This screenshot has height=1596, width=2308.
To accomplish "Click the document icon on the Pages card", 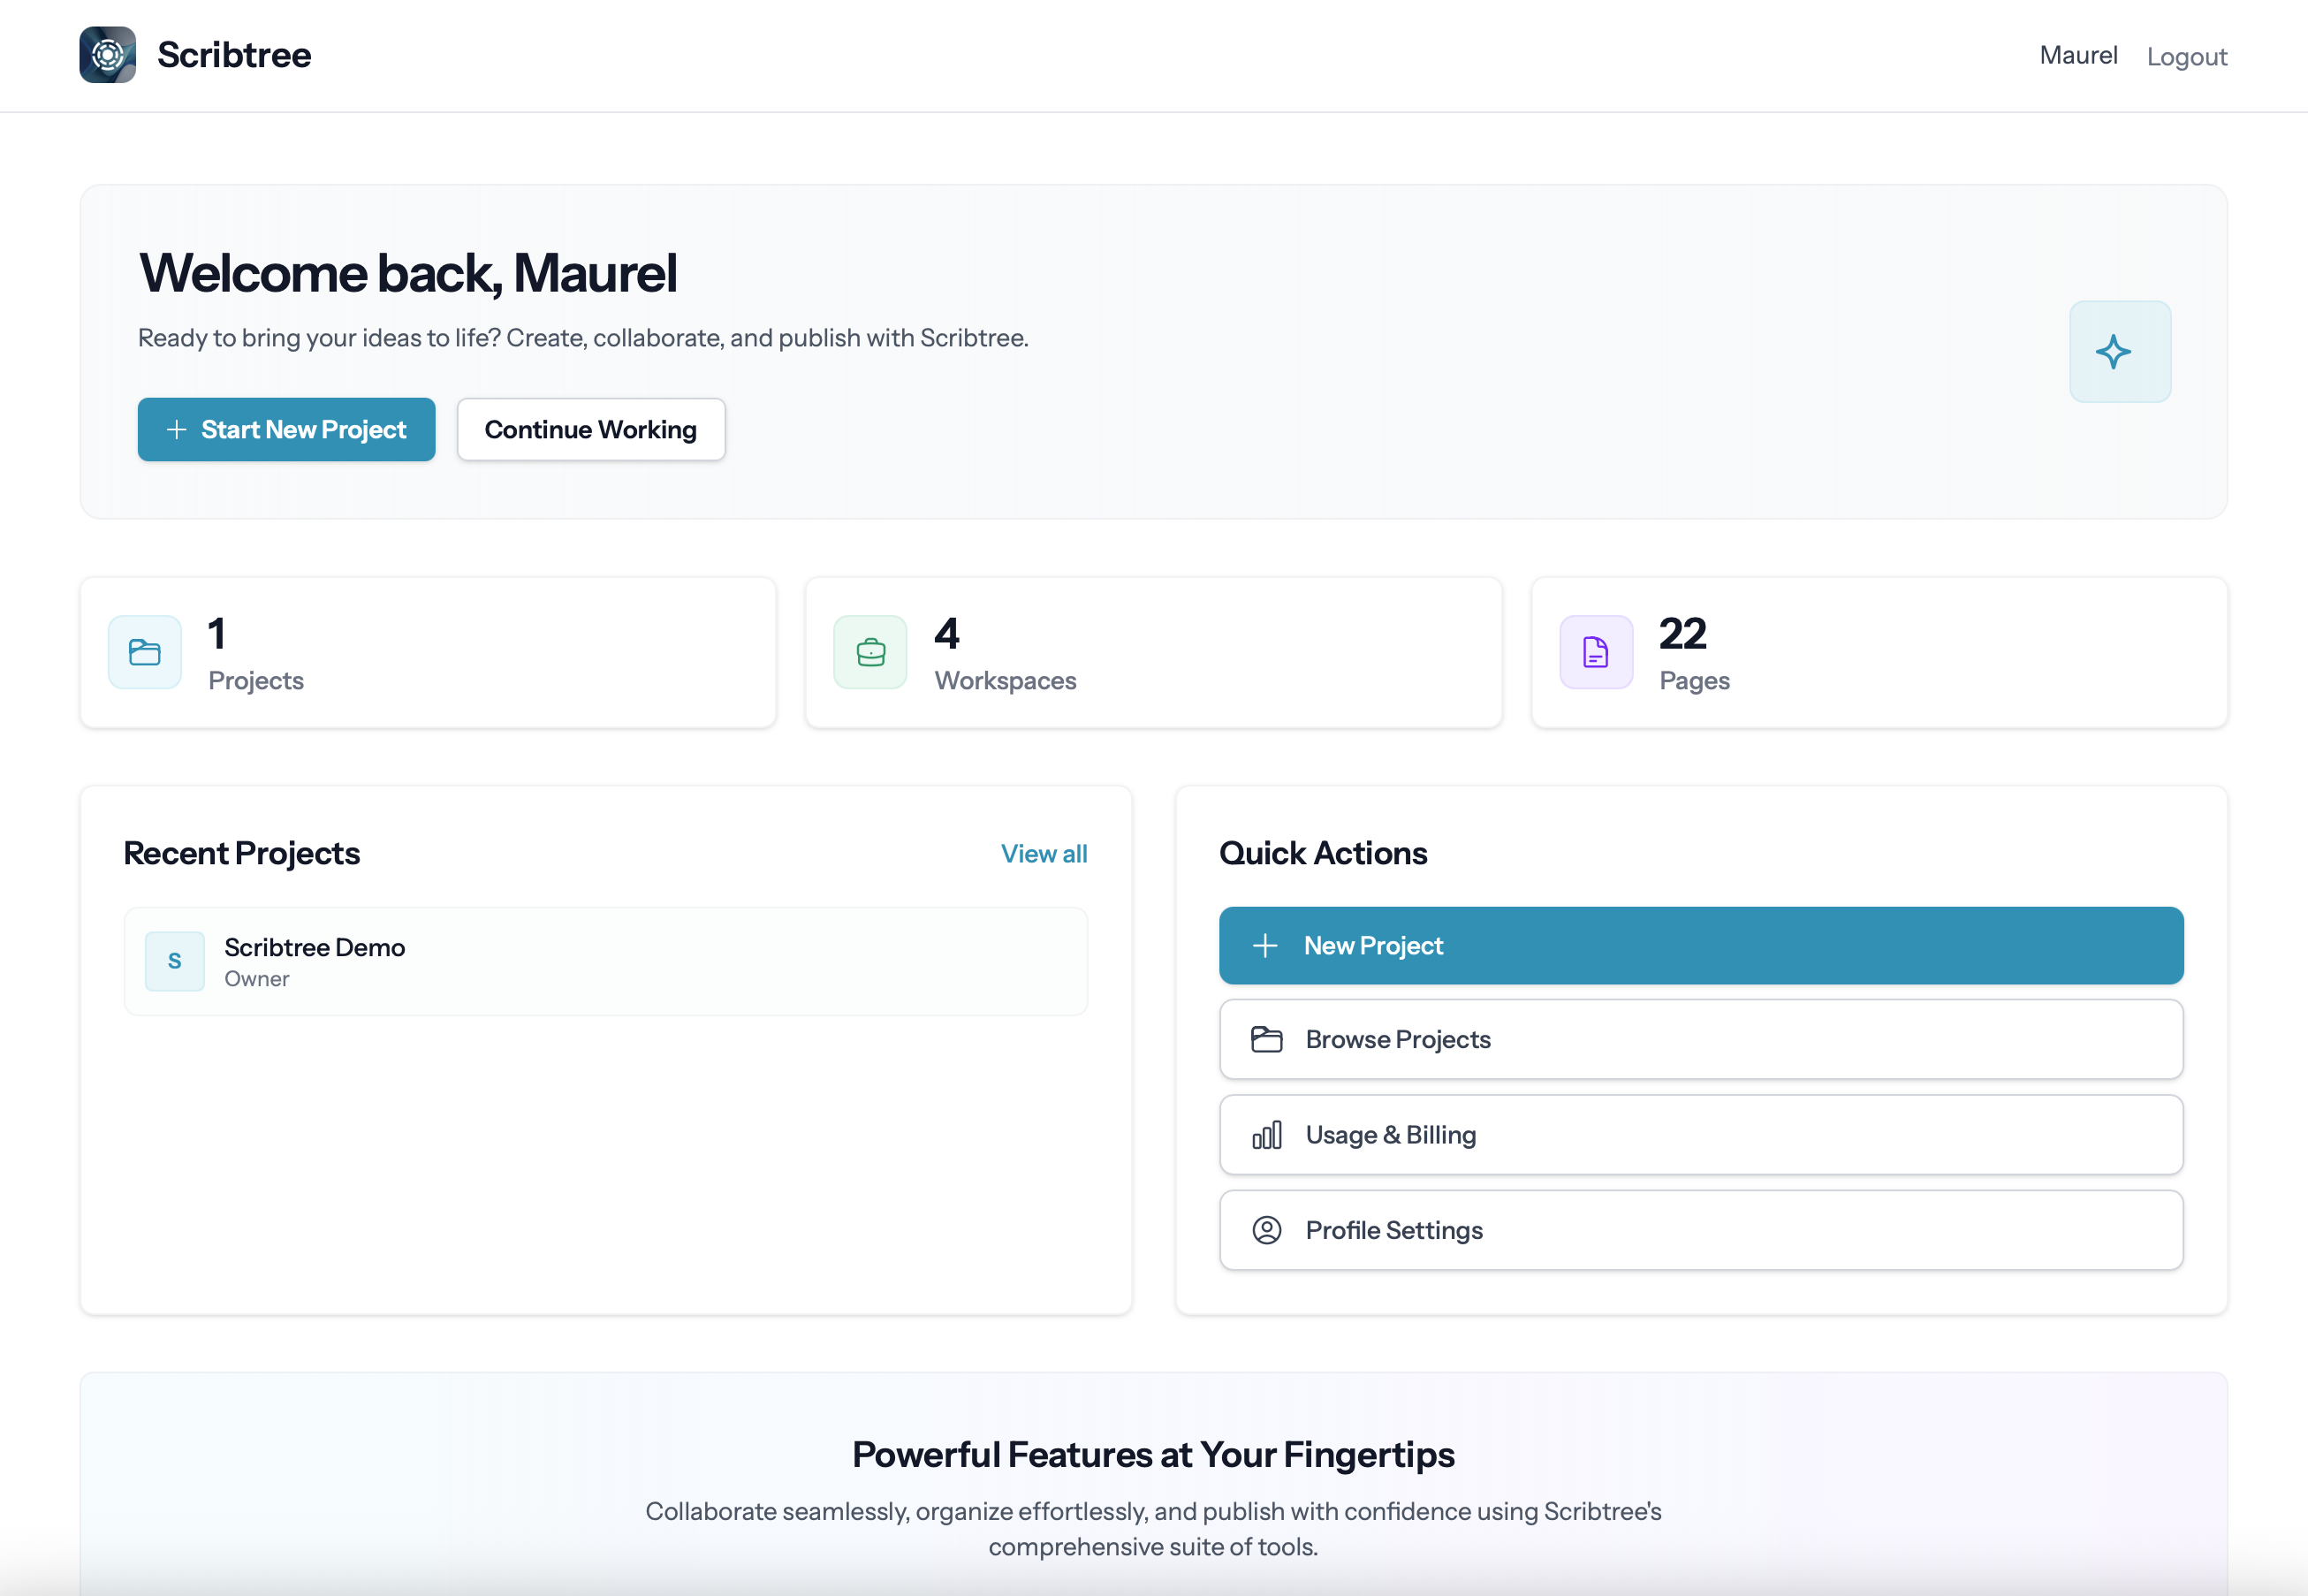I will click(1594, 652).
